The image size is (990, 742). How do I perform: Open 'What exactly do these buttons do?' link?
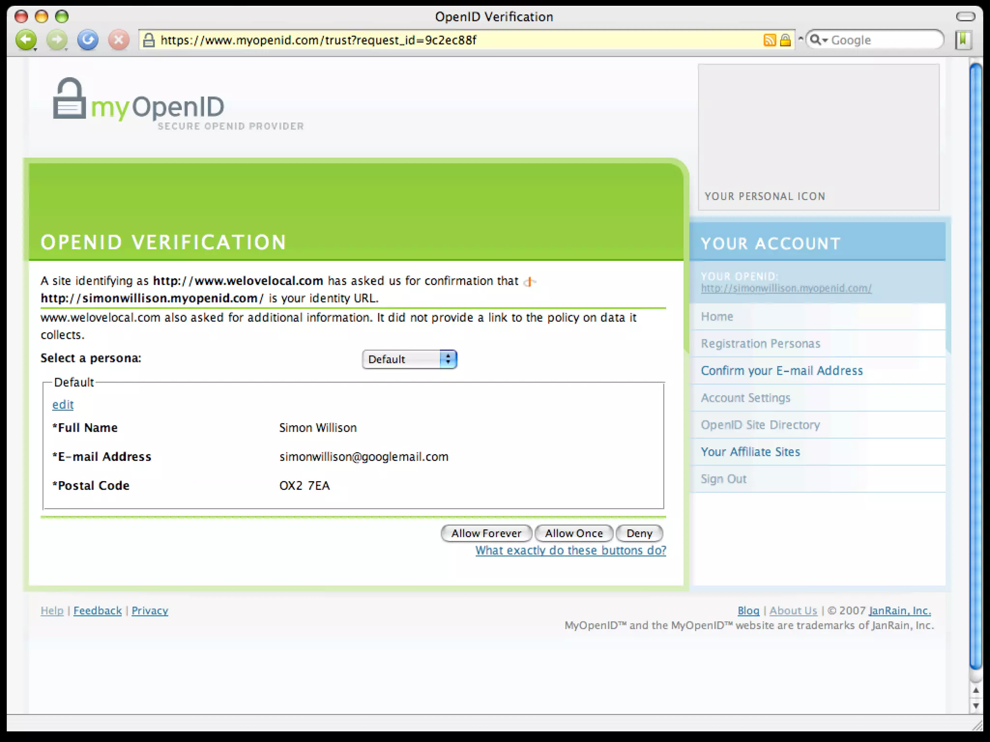tap(570, 550)
